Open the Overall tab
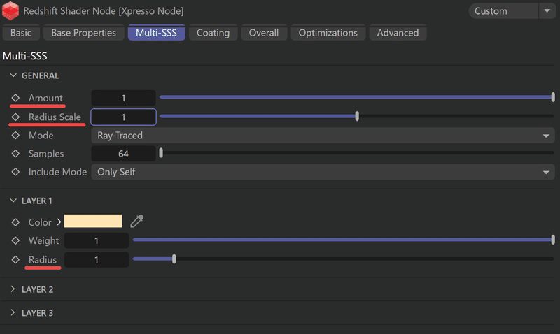560x334 pixels. tap(264, 33)
